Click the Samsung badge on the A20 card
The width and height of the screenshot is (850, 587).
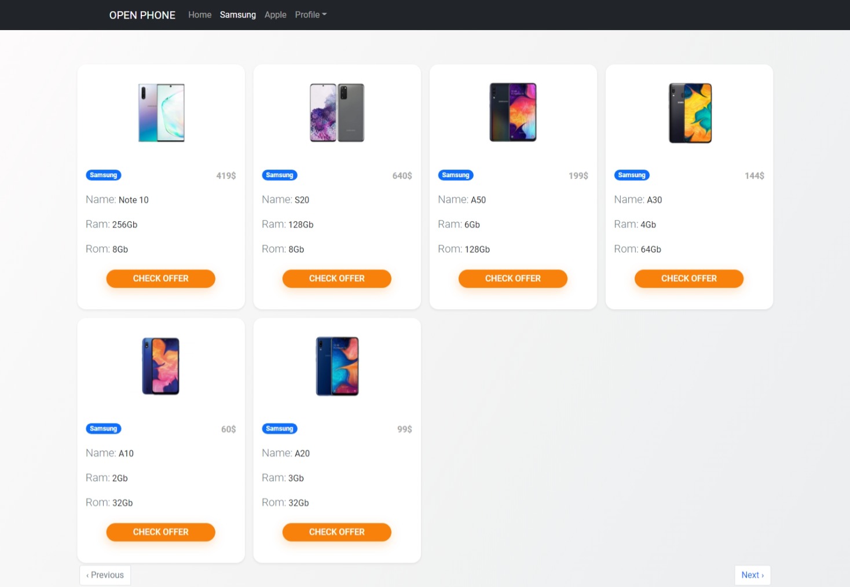click(280, 428)
